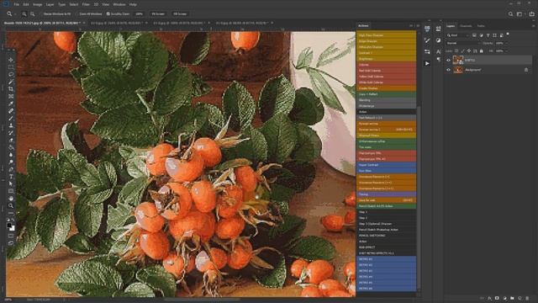Select the Hand tool

click(11, 199)
